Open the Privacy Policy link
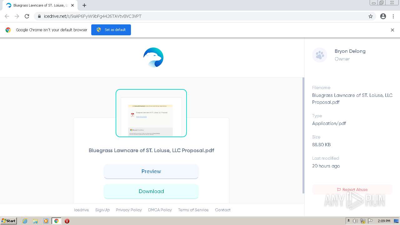 [129, 210]
